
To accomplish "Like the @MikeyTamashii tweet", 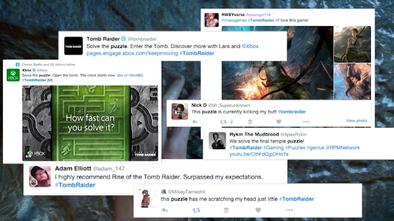I will coord(258,210).
